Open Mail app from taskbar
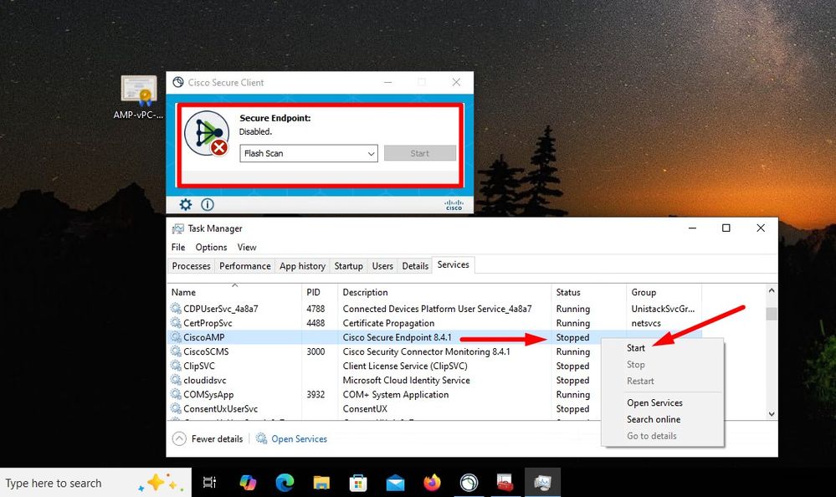This screenshot has width=836, height=497. coord(395,483)
